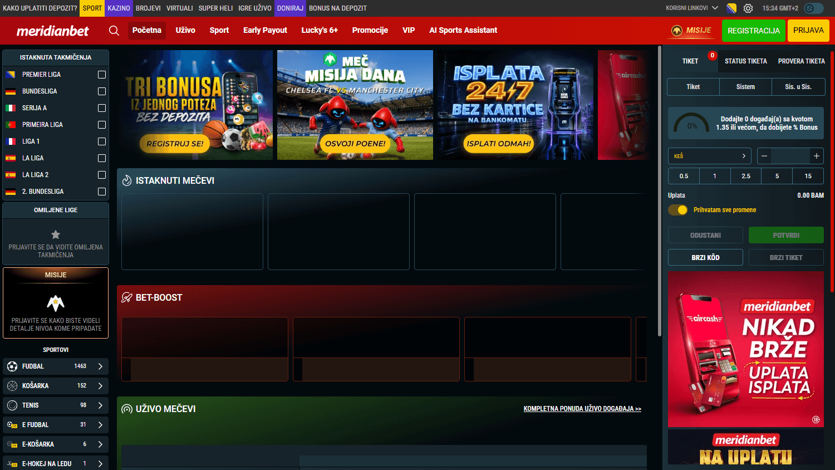835x470 pixels.
Task: Click the star icon in Omiljene lige
Action: (56, 234)
